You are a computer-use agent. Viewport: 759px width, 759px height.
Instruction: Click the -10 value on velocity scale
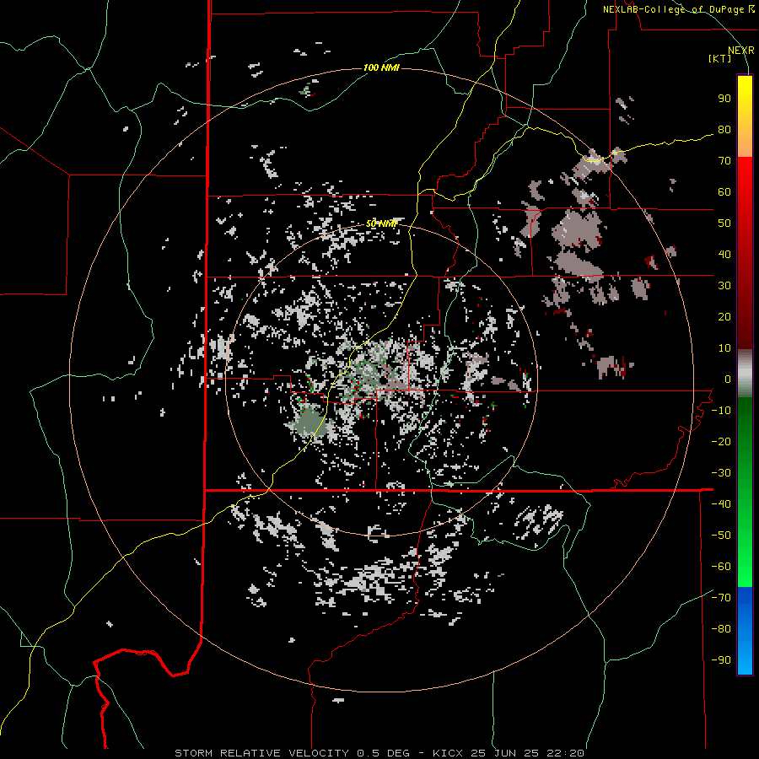pyautogui.click(x=721, y=411)
